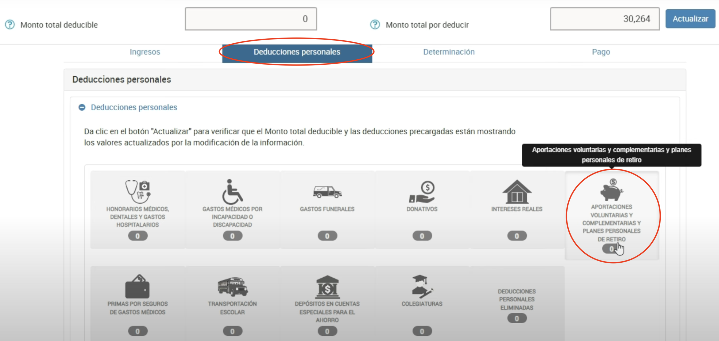The image size is (719, 341).
Task: Open the bank special savings deposits icon
Action: click(x=327, y=287)
